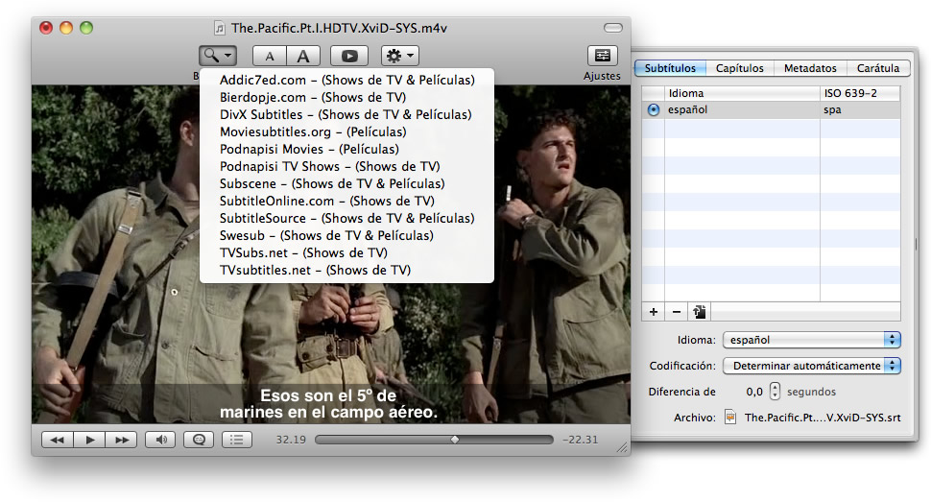Remove subtitle track with minus button
The image size is (931, 502).
tap(677, 312)
